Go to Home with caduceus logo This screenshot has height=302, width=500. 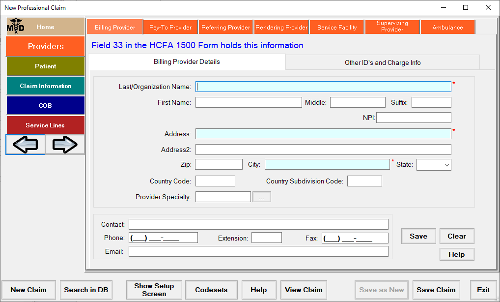click(x=45, y=27)
